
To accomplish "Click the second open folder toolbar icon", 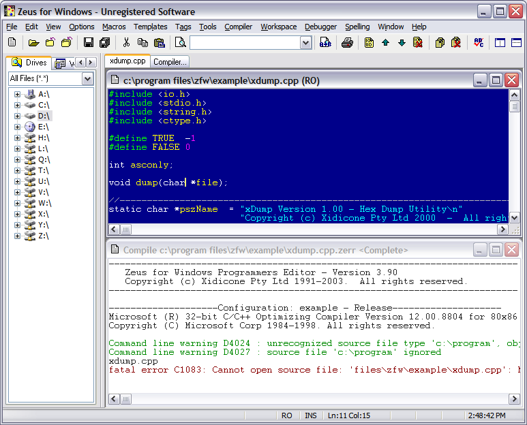I will (x=50, y=42).
